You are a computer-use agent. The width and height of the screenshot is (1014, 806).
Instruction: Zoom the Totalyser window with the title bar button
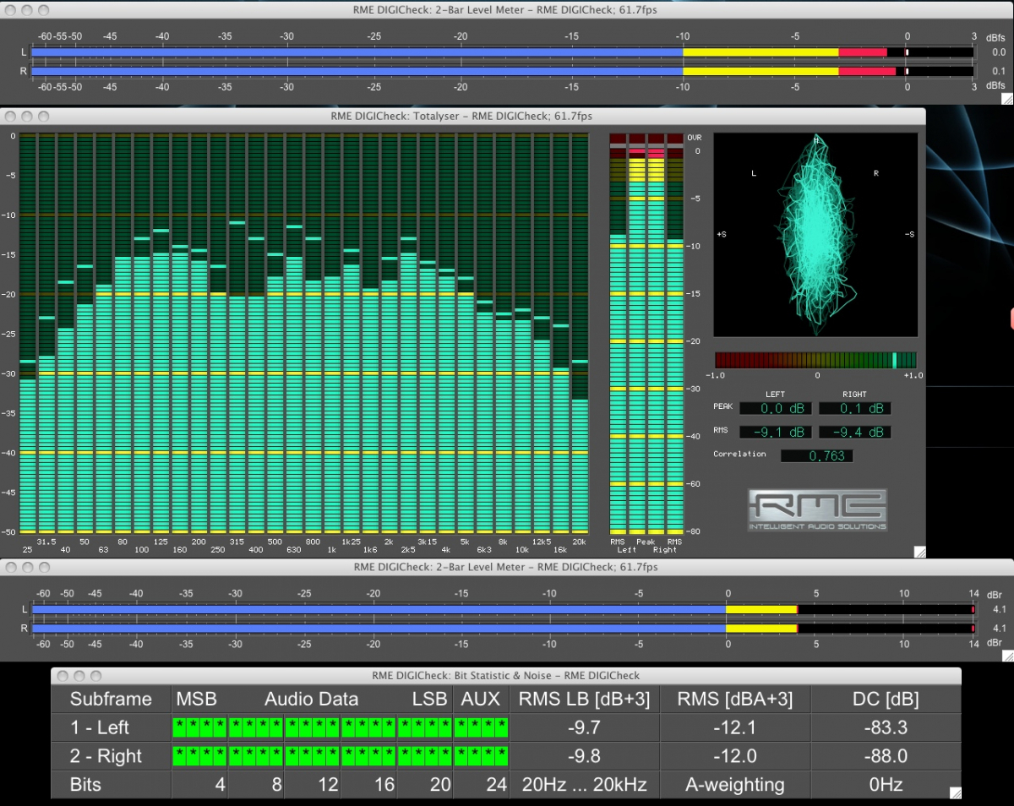pyautogui.click(x=45, y=116)
